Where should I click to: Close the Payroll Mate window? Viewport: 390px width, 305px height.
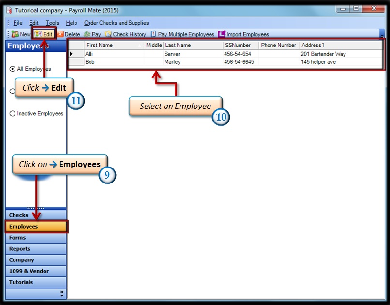pyautogui.click(x=374, y=8)
